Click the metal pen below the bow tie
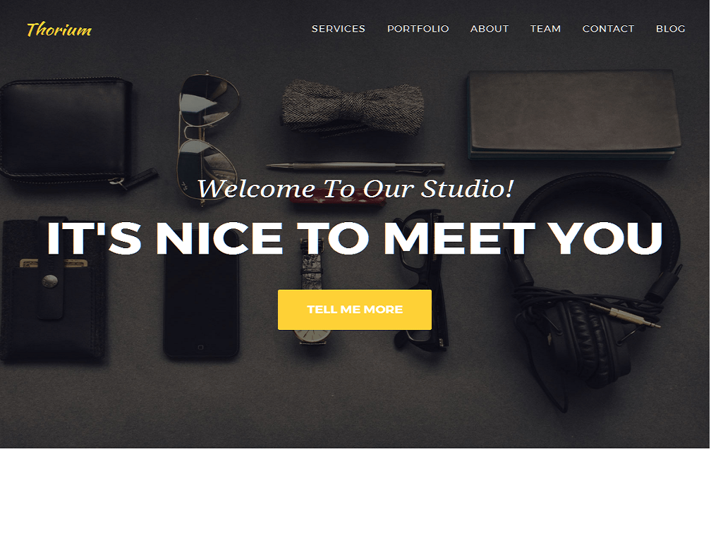This screenshot has height=533, width=711. 355,167
